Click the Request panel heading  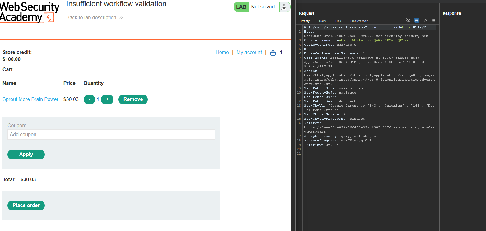[x=307, y=13]
